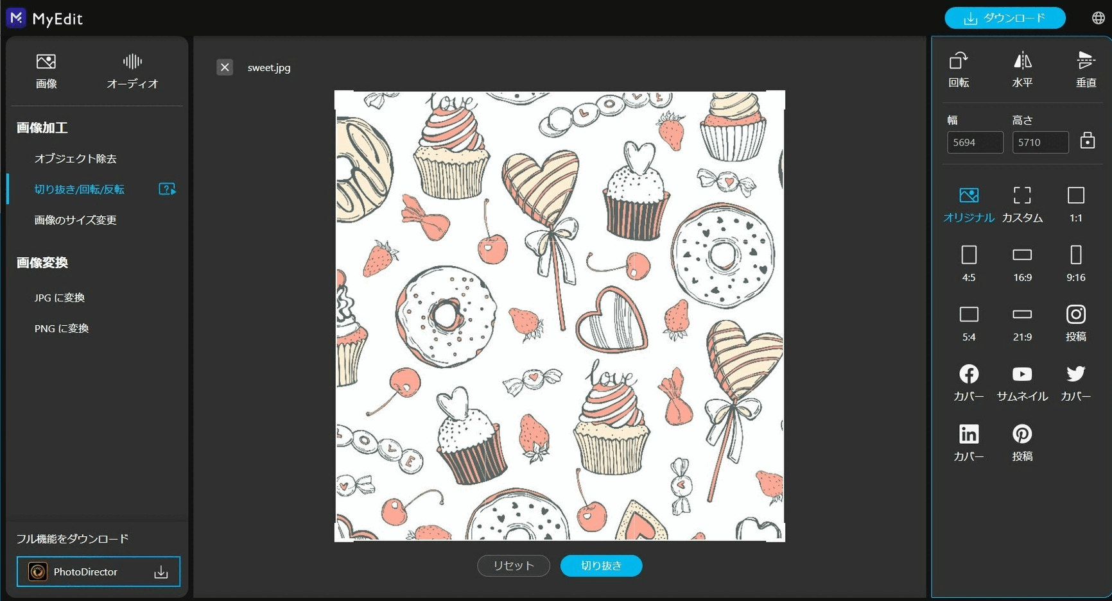Select the 5:4 crop ratio

pyautogui.click(x=969, y=323)
